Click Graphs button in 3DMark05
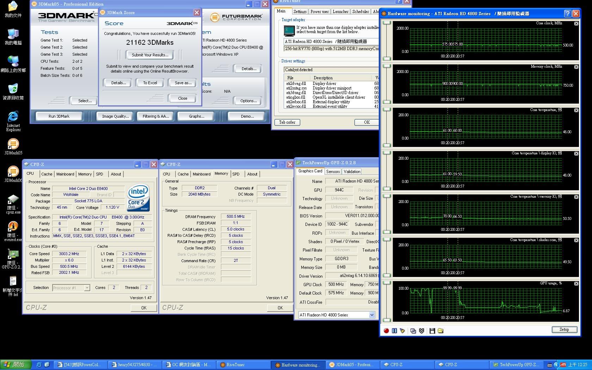This screenshot has height=370, width=592. point(197,116)
